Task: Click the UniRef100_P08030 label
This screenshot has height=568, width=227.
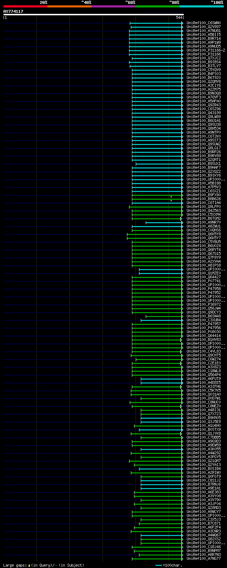Action: [204, 332]
